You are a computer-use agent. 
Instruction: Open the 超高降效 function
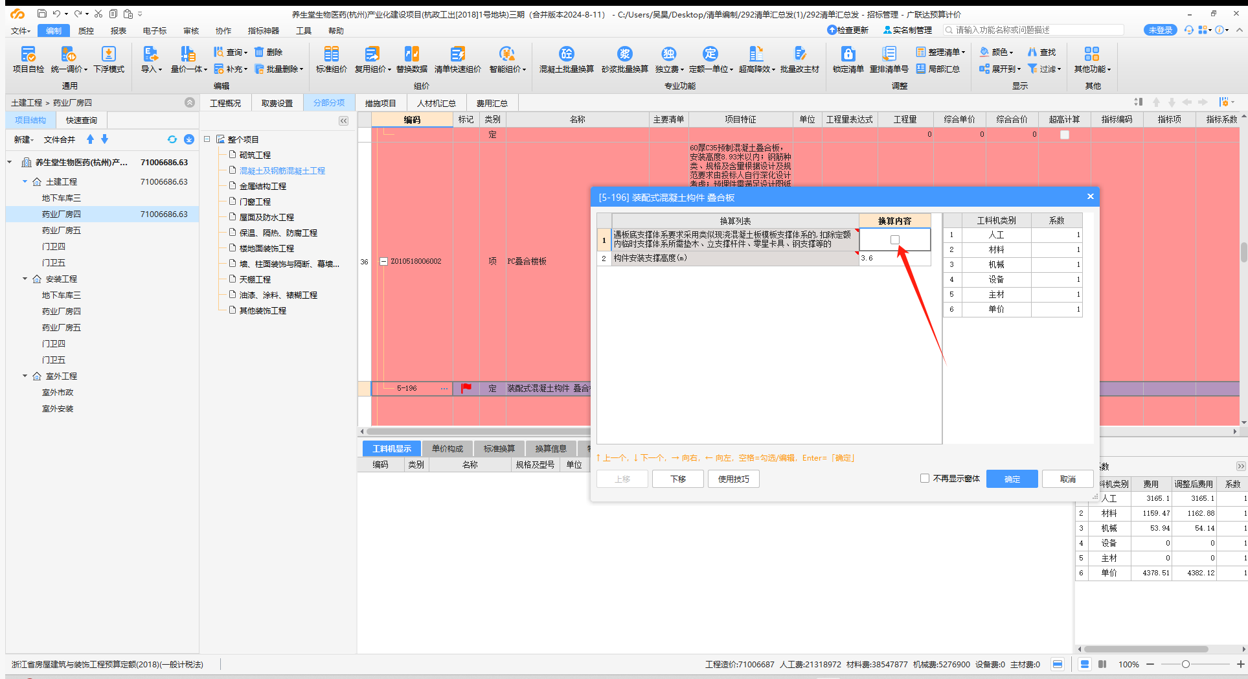pos(756,59)
